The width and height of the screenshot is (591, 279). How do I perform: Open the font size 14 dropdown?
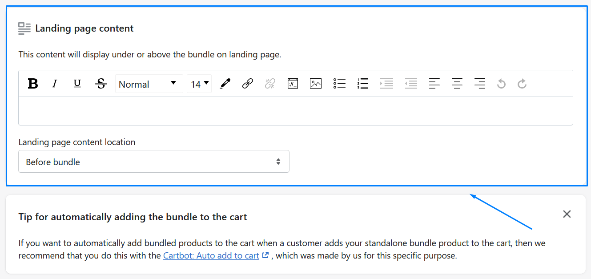pyautogui.click(x=199, y=84)
